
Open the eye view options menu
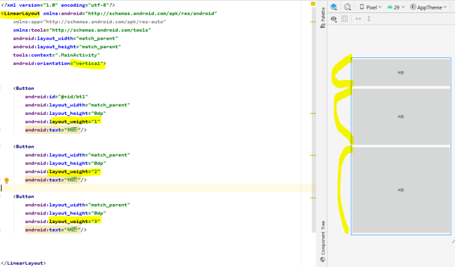tap(334, 19)
